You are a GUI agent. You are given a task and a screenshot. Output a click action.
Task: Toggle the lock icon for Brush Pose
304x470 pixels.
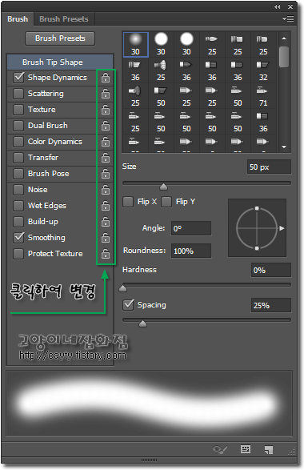click(x=106, y=174)
